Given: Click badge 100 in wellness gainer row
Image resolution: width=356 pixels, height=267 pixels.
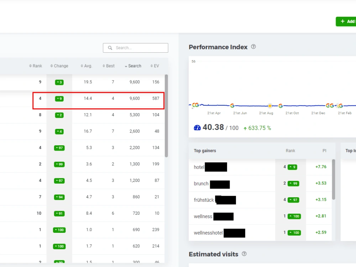Looking at the screenshot, I should click(x=294, y=216).
